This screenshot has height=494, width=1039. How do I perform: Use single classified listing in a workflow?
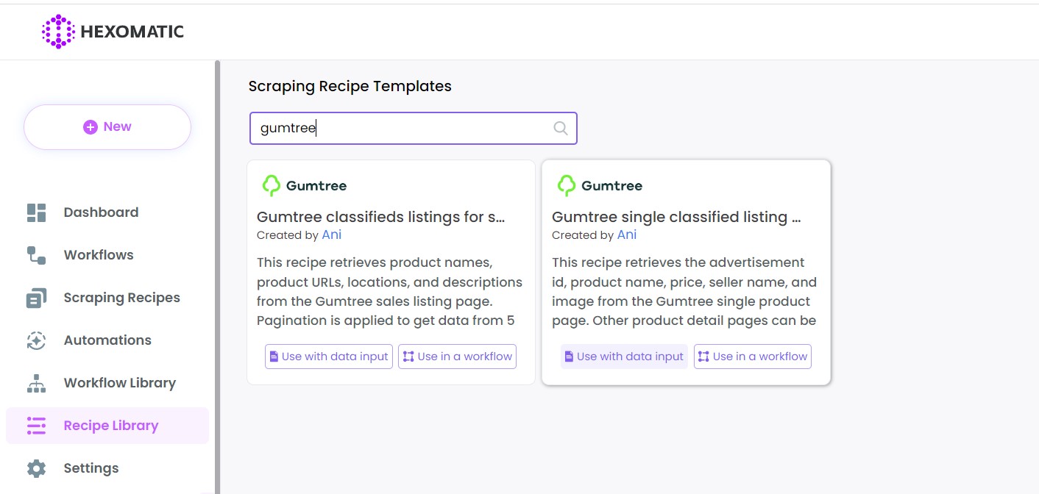click(752, 357)
